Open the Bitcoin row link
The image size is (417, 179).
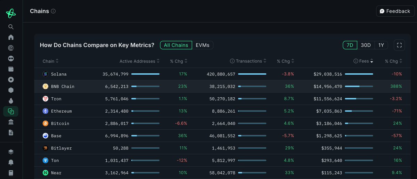coord(60,123)
